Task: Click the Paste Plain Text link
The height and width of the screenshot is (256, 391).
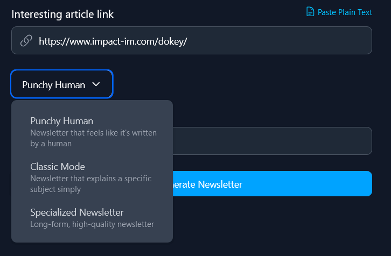Action: 345,12
